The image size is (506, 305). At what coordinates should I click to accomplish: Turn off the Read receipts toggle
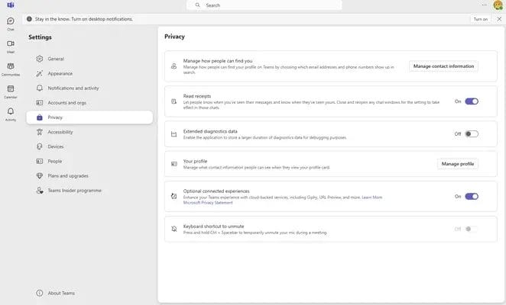pyautogui.click(x=472, y=101)
